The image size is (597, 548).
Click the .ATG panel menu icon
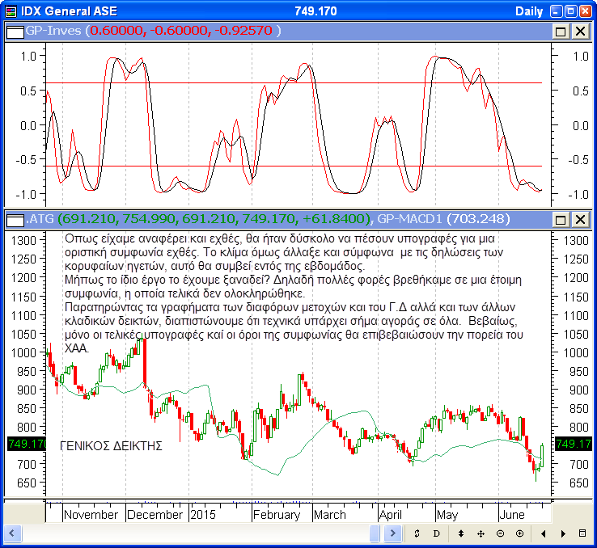15,219
